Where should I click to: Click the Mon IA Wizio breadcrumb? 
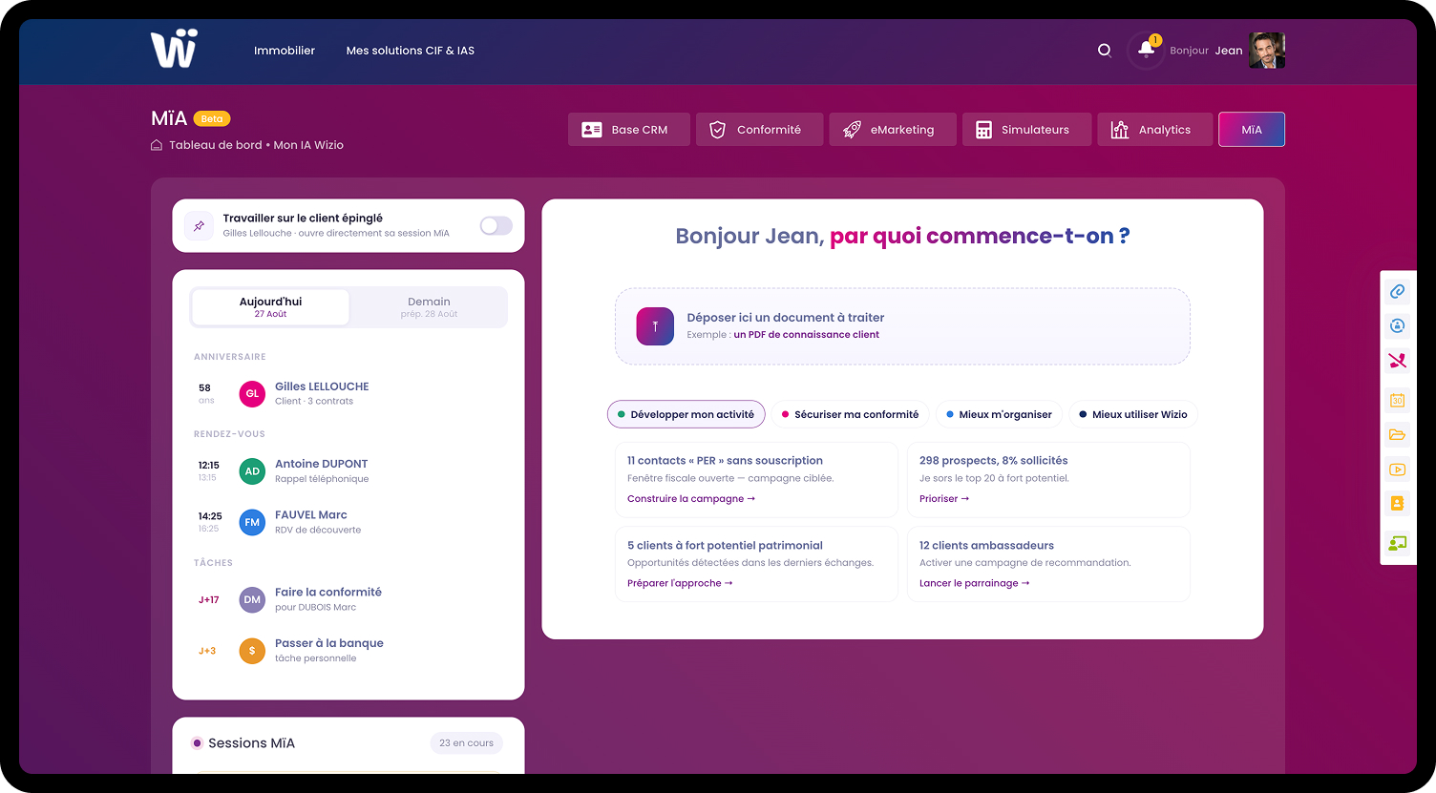tap(308, 145)
